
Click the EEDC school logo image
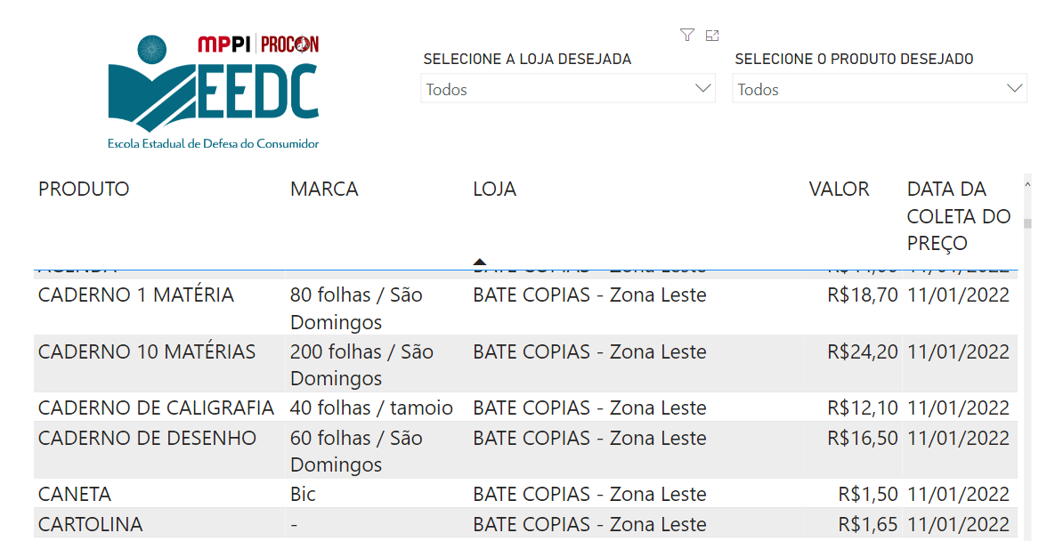pos(213,92)
